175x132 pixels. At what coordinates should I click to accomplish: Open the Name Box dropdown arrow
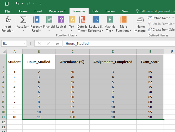coord(24,43)
